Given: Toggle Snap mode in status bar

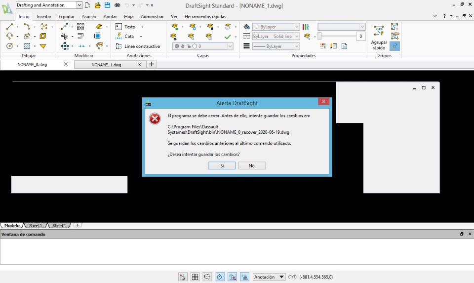Looking at the screenshot, I should coord(183,277).
